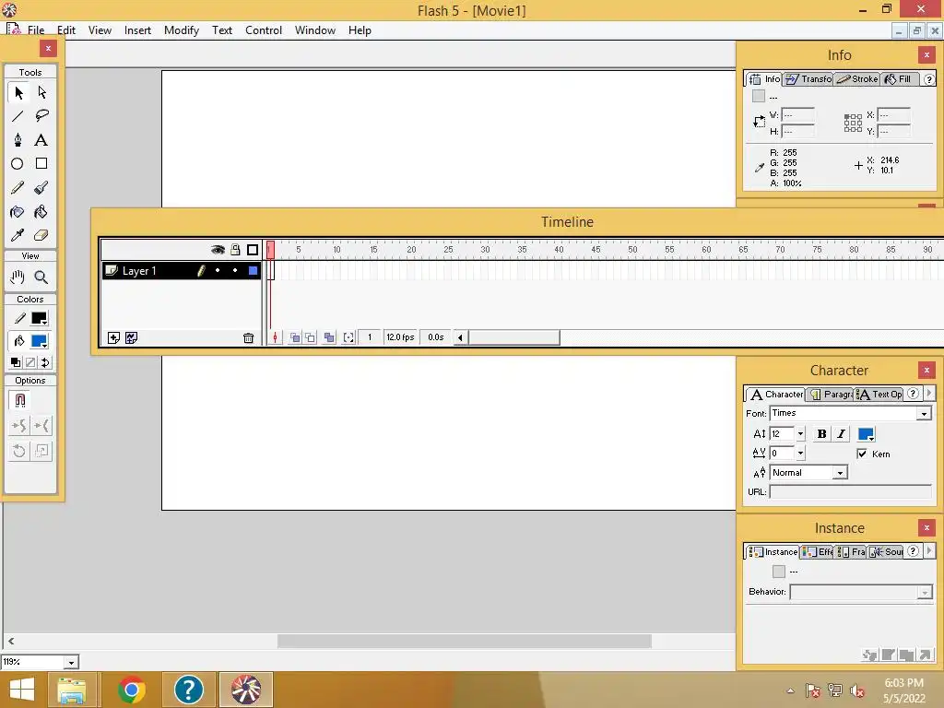Screen dimensions: 944x708
Task: Select the Lasso tool
Action: pos(41,116)
